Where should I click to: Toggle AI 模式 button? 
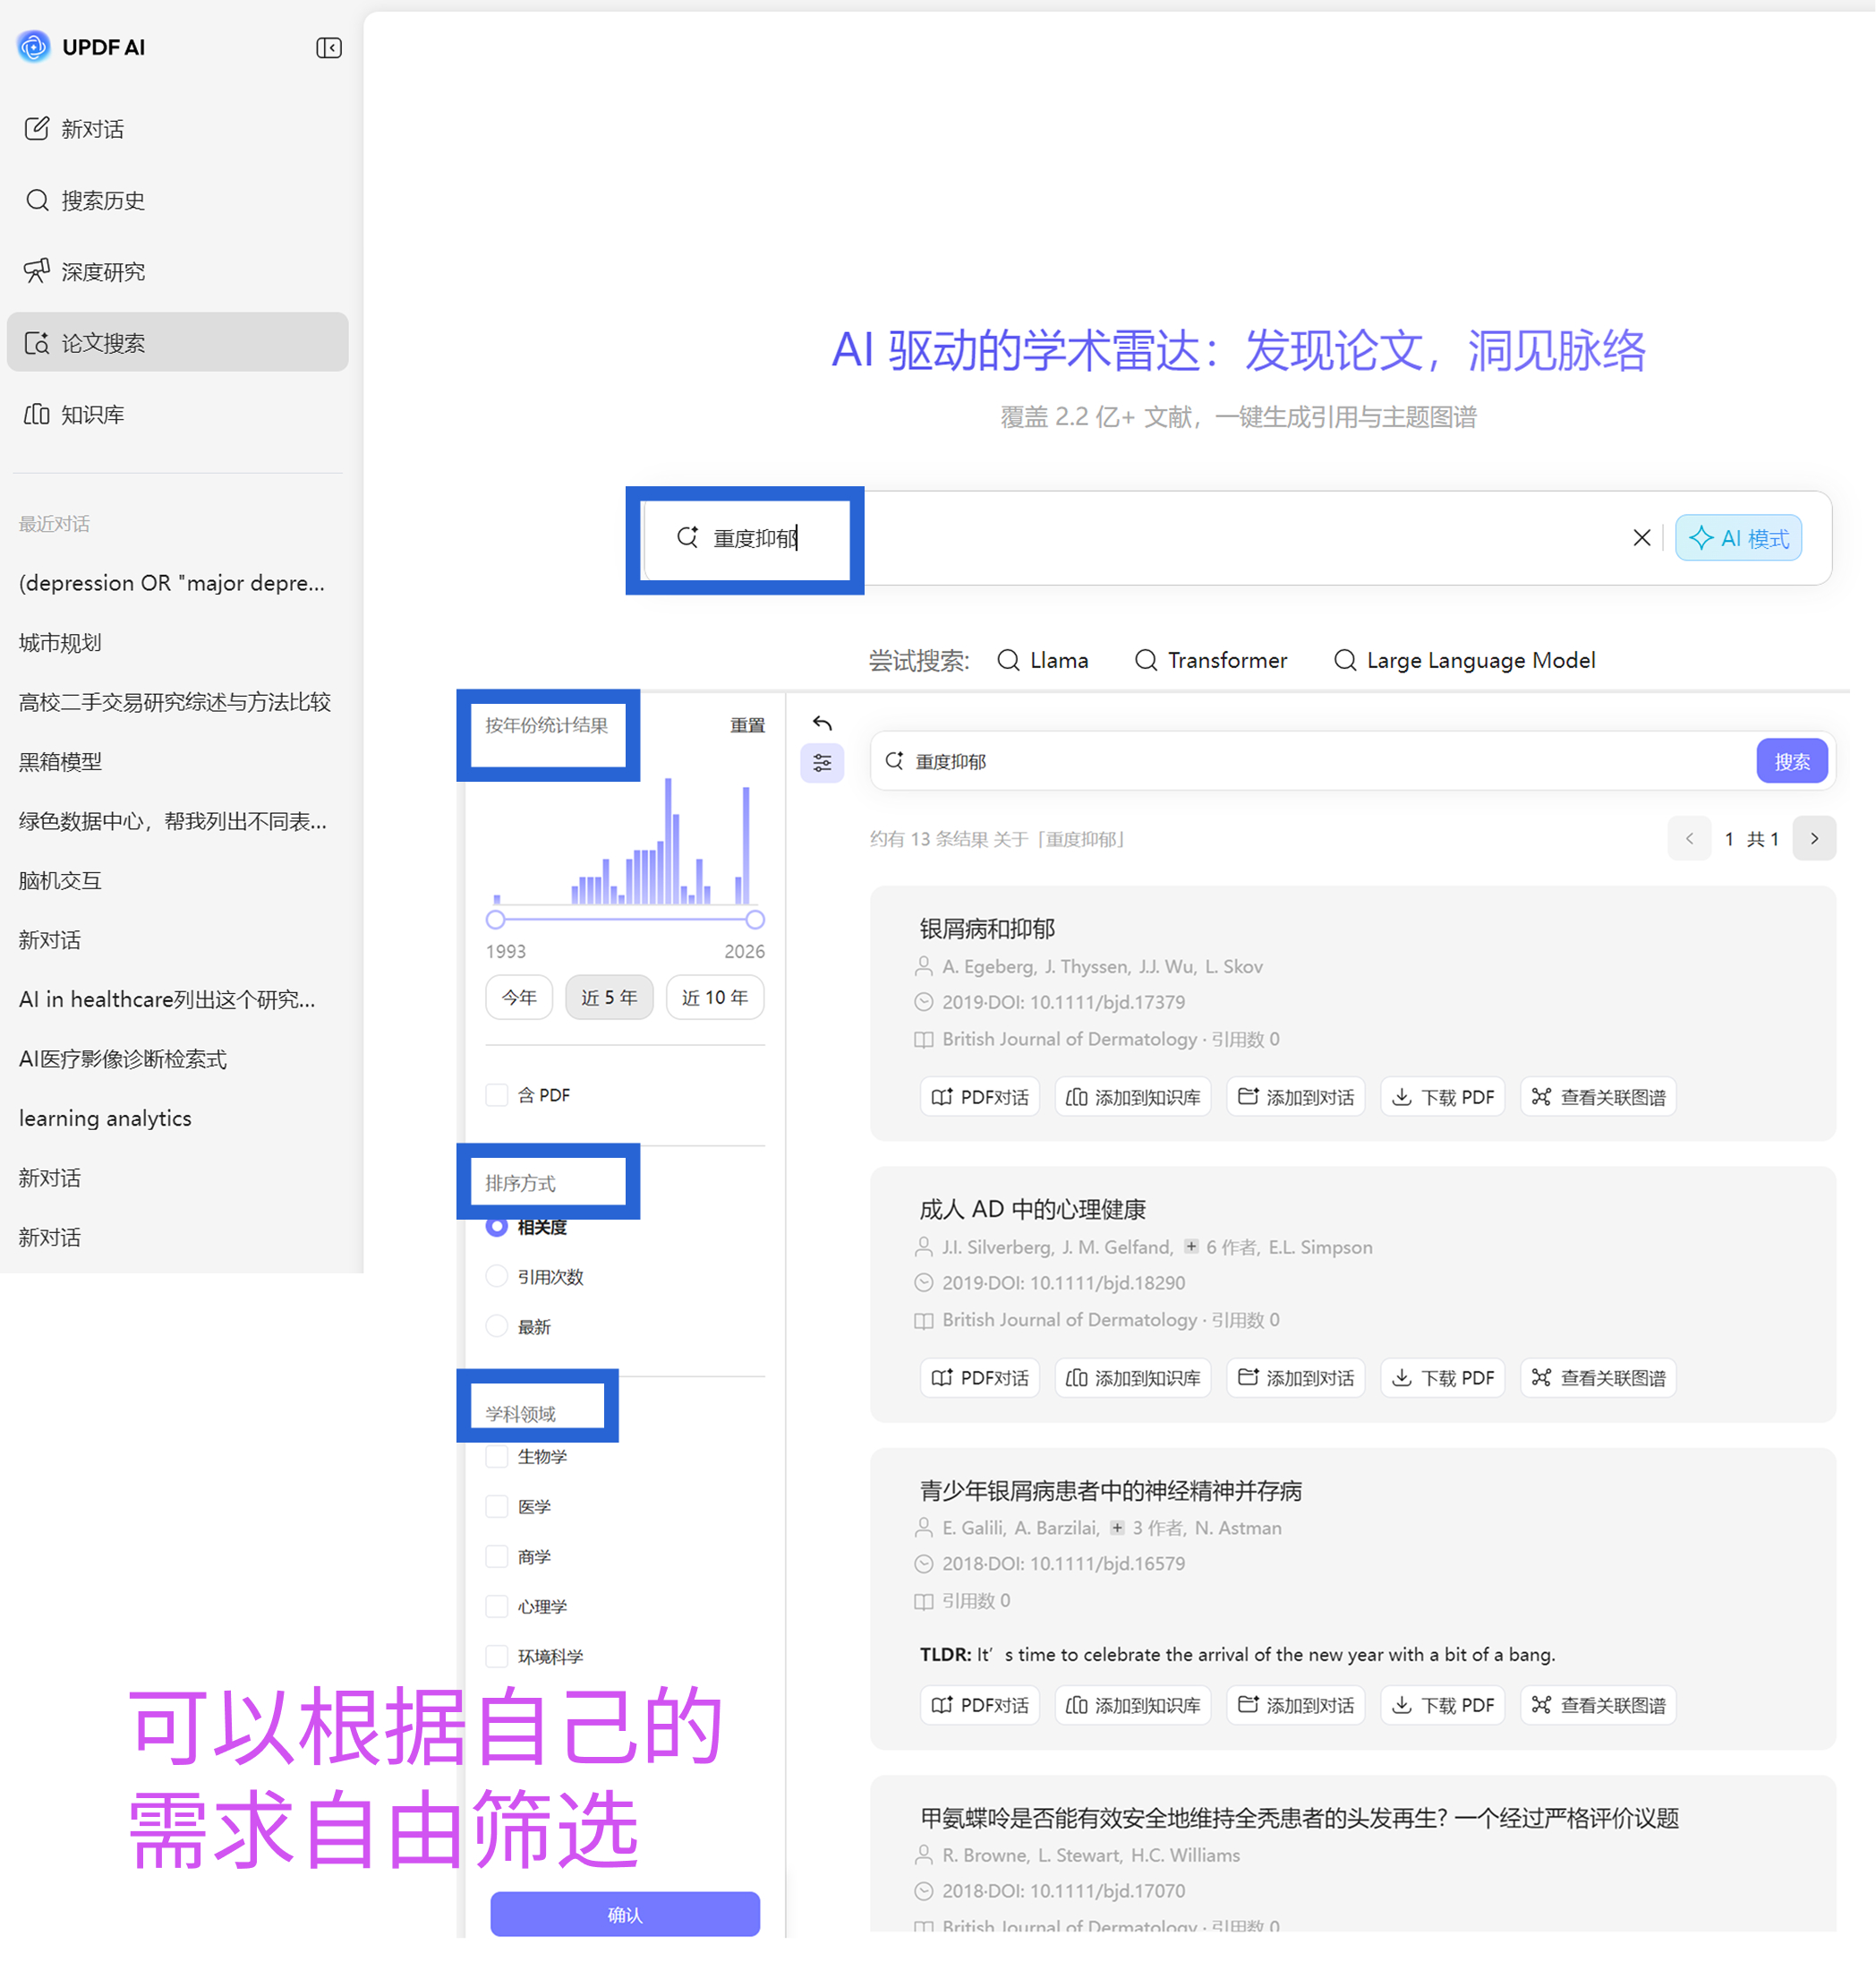coord(1738,537)
